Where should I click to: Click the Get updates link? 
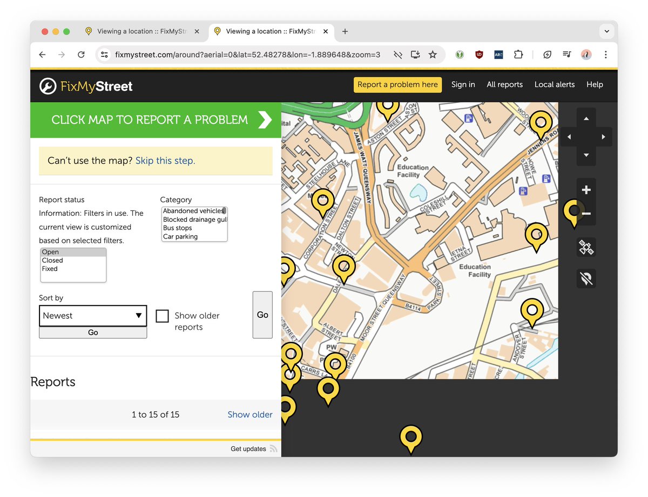[x=248, y=449]
